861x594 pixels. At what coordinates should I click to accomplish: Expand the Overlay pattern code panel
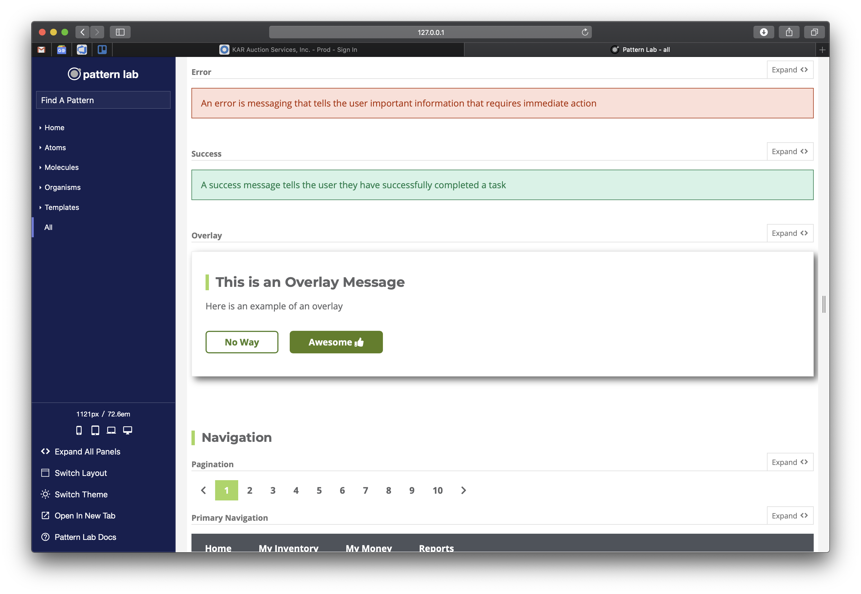click(789, 233)
